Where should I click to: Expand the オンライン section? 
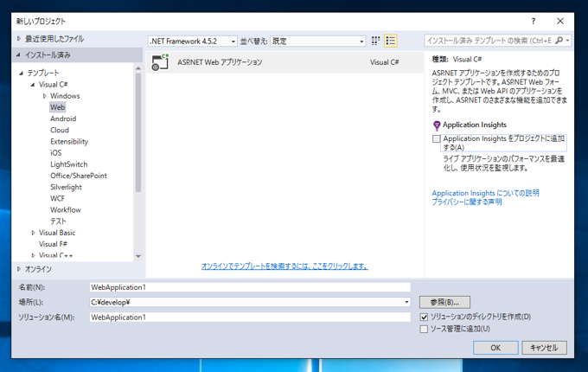point(19,269)
